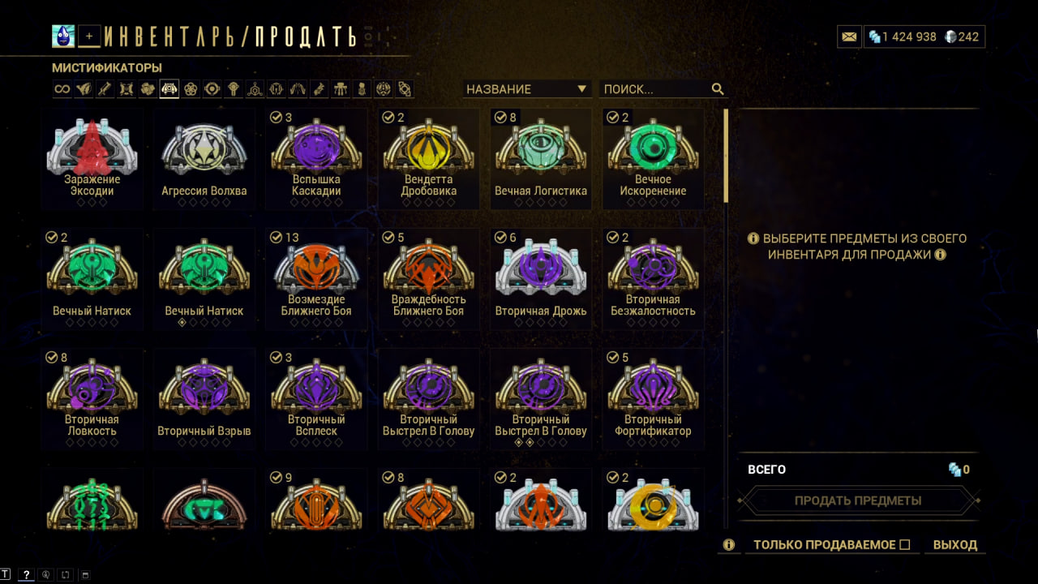The height and width of the screenshot is (584, 1038).
Task: Click the credits balance 1 424 938
Action: [903, 36]
